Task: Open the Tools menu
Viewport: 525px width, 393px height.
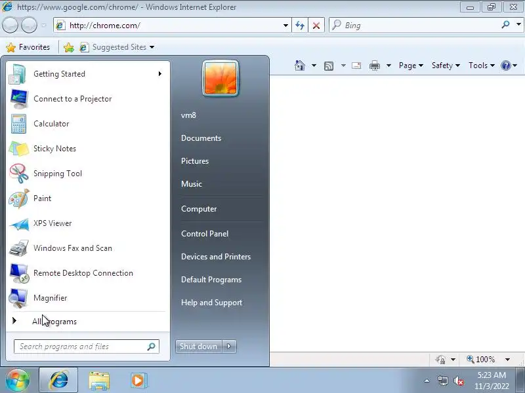Action: 482,65
